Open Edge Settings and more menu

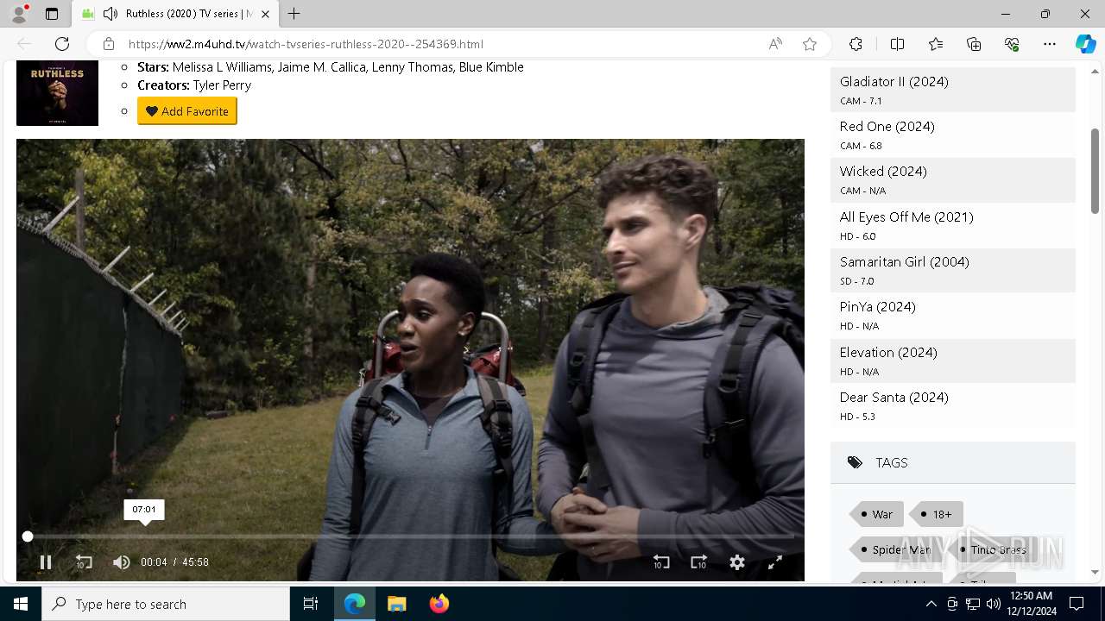point(1050,44)
